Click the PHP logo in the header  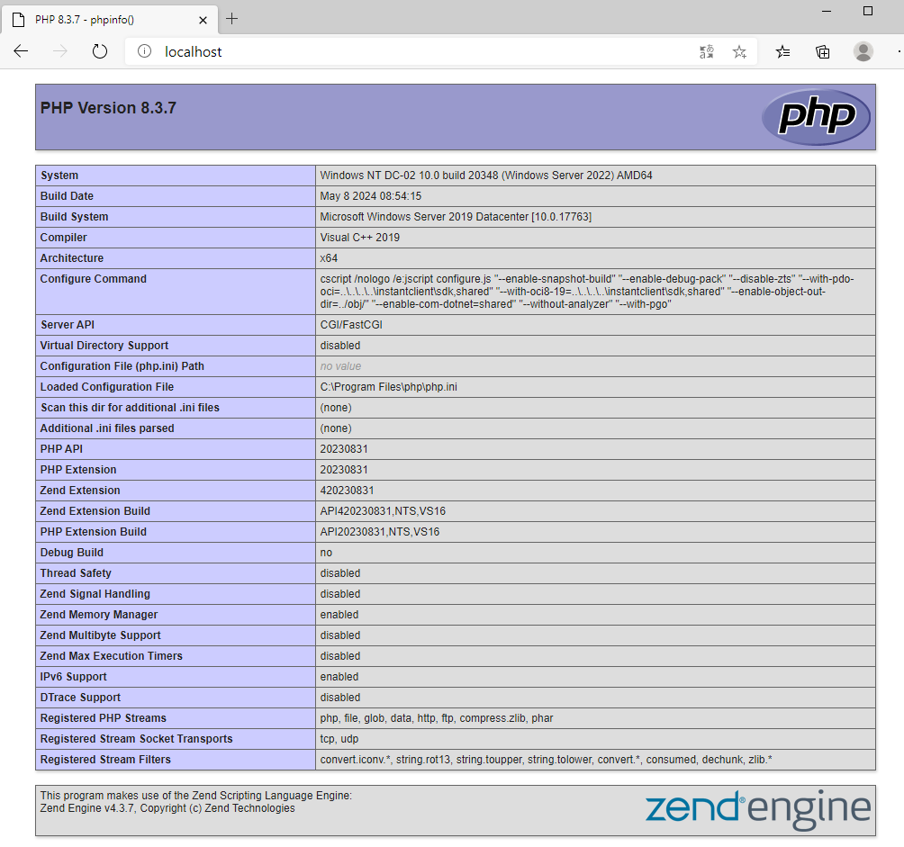point(816,116)
